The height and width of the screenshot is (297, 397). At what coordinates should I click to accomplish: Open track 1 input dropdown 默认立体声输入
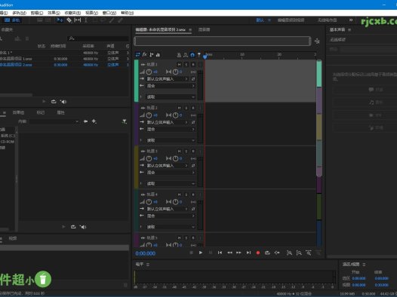[168, 79]
